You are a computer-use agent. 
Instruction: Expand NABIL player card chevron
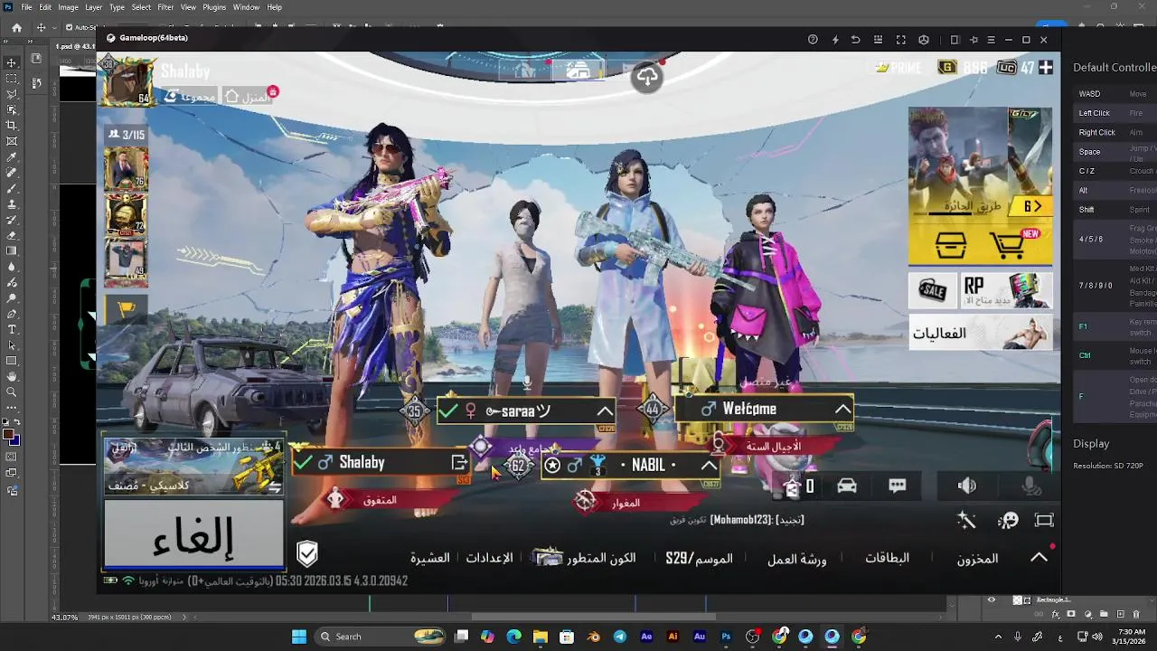pos(708,466)
